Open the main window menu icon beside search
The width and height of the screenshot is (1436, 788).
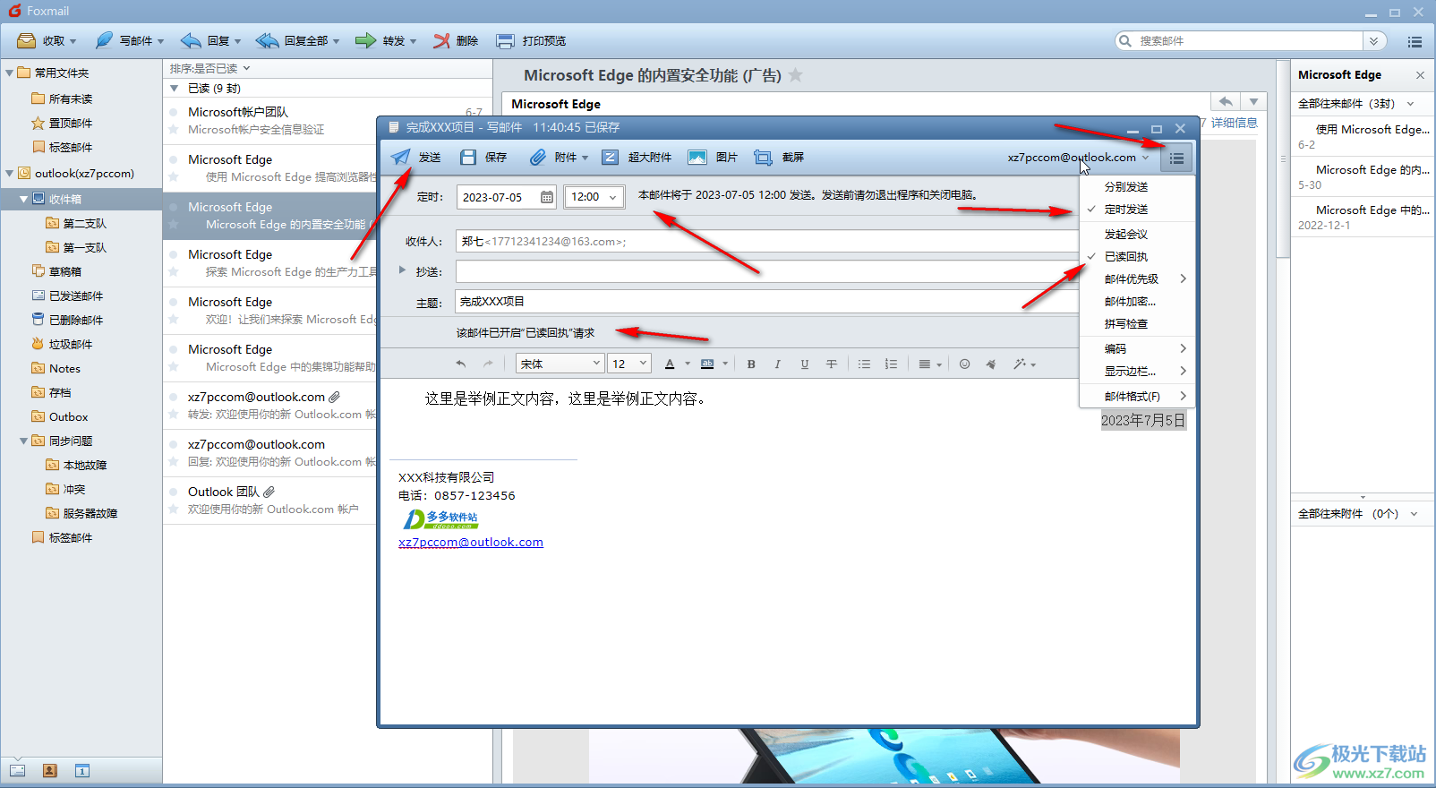[1415, 41]
